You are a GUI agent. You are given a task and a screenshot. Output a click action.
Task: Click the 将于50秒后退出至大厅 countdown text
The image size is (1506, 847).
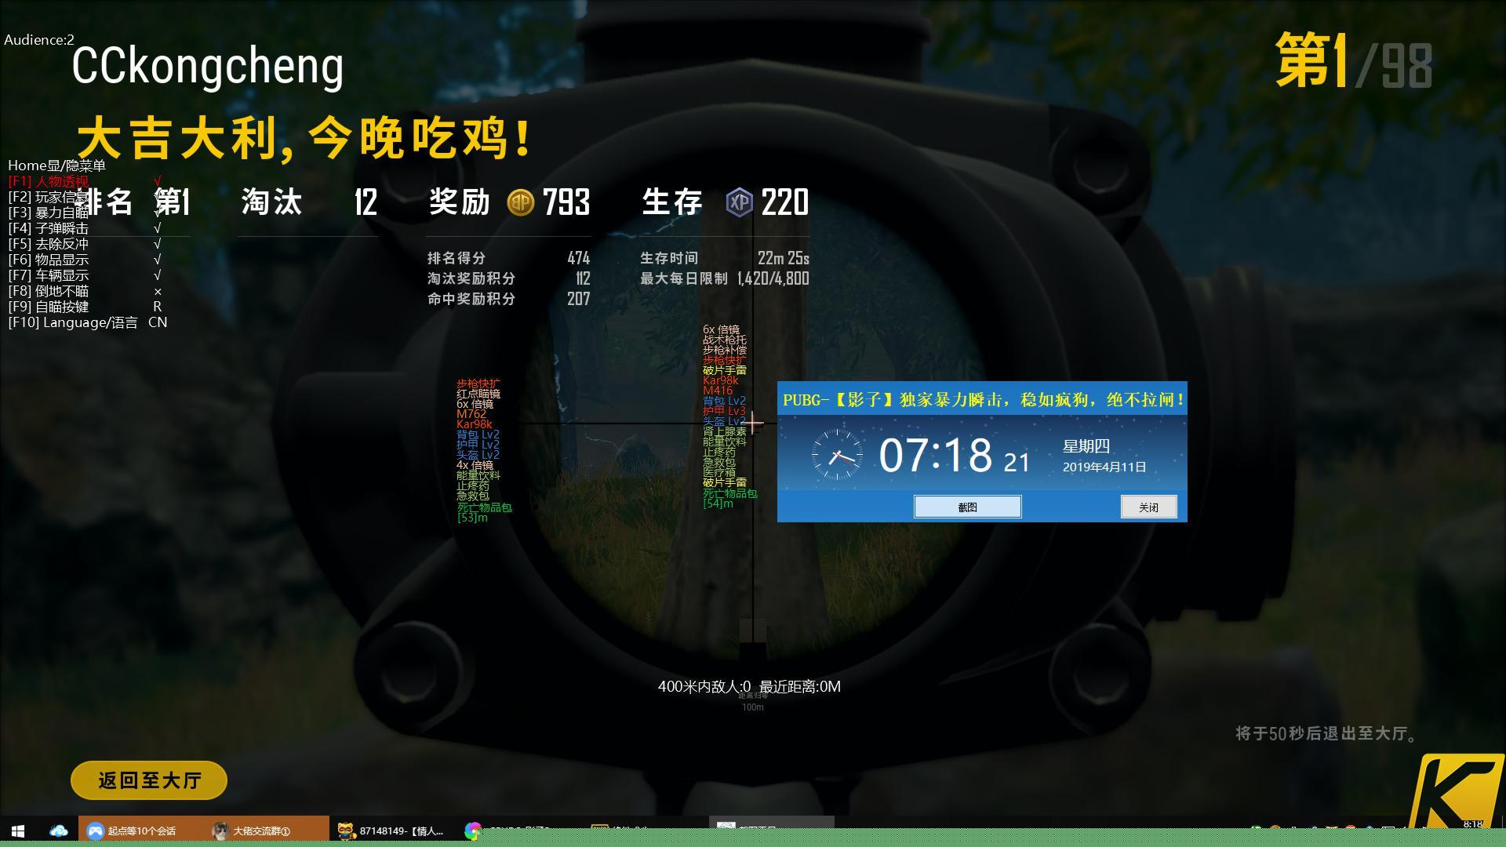1327,734
